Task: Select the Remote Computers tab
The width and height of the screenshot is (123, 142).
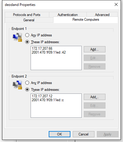Action: 86,20
